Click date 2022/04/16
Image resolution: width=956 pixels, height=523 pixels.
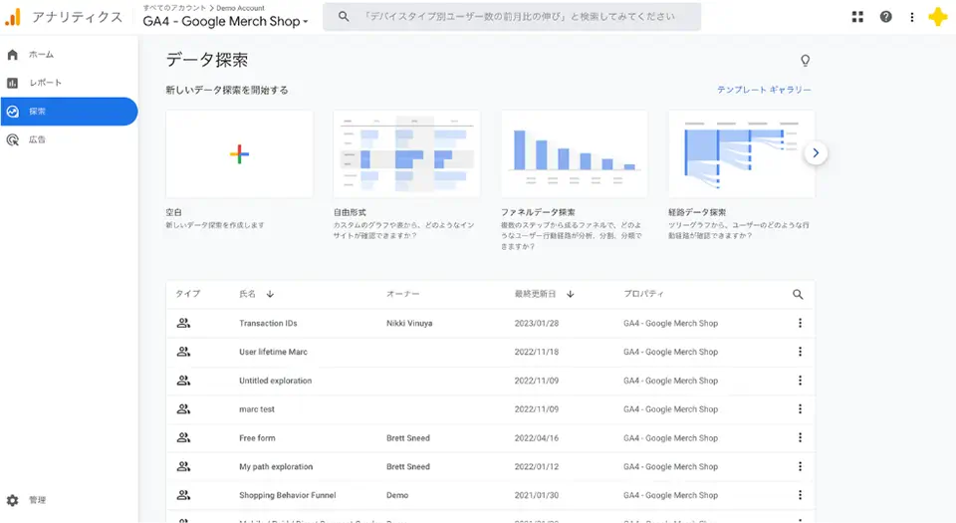[x=537, y=437]
